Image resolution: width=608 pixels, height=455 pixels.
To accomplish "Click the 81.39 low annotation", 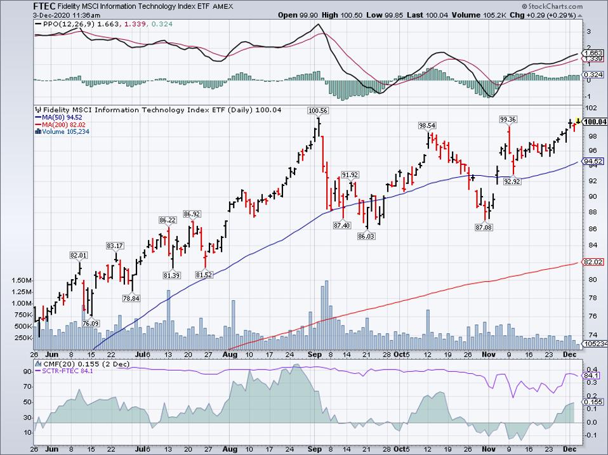I will point(171,275).
